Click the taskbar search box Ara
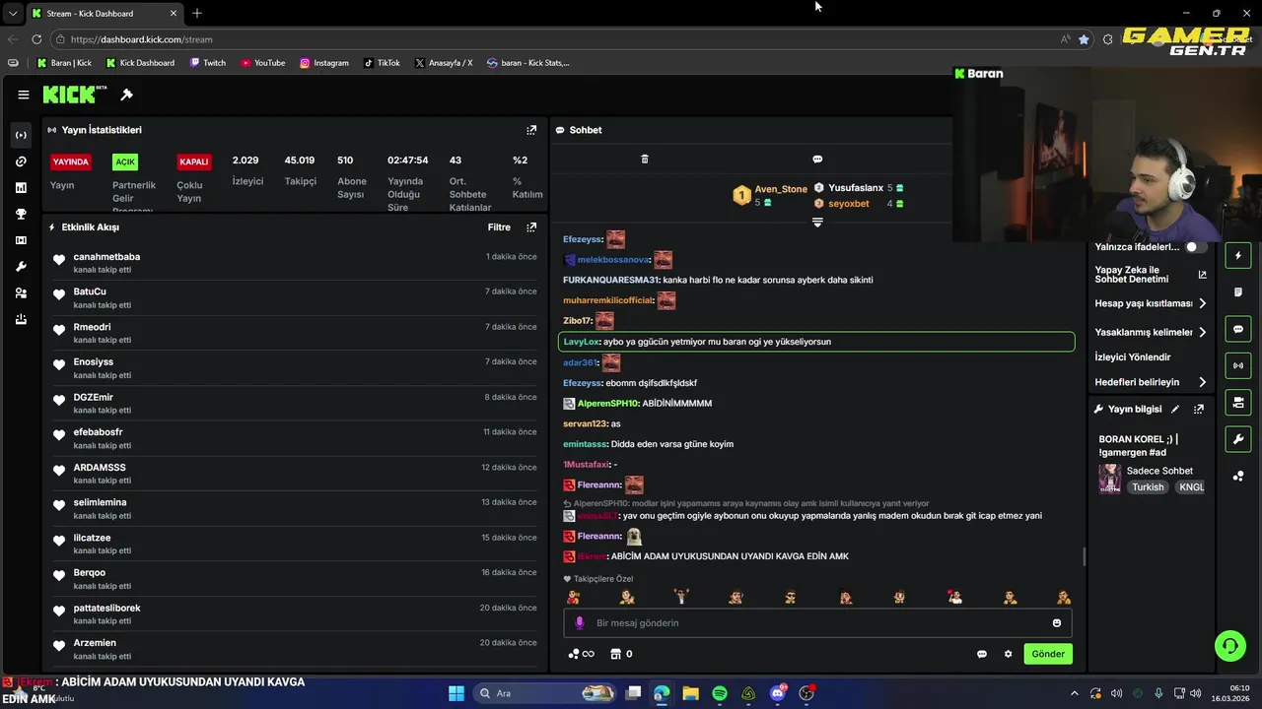Image resolution: width=1262 pixels, height=709 pixels. 542,693
